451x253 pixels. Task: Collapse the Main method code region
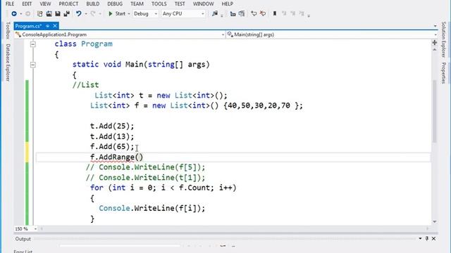click(x=33, y=65)
